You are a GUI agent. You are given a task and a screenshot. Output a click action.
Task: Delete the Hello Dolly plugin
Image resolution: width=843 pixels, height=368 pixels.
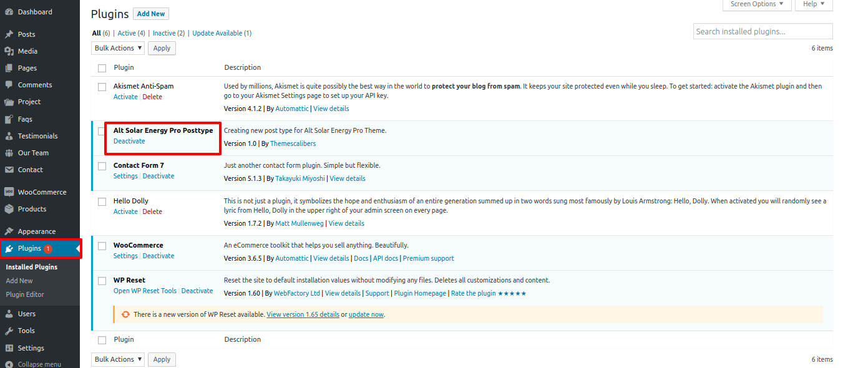click(x=152, y=211)
